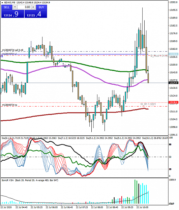Click the D_Pivot 1.3115 level label

click(x=159, y=56)
